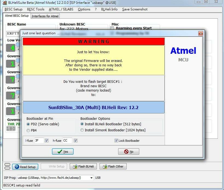Close the BLHeliSuite main window
This screenshot has height=190, width=224.
[216, 2]
